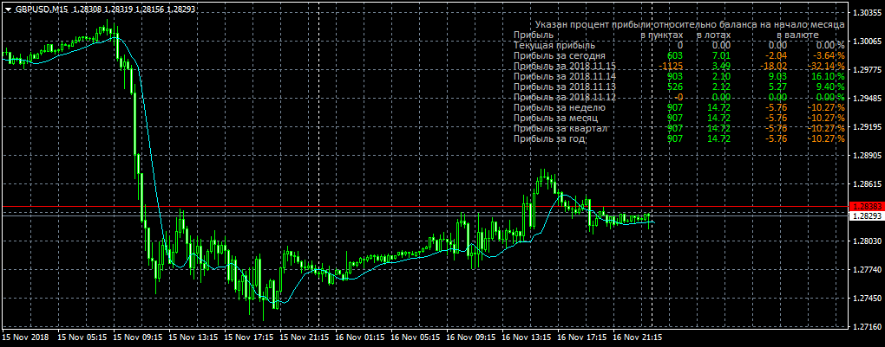The image size is (885, 347).
Task: Click the '15 Nov 2018' time axis label
Action: [x=25, y=337]
